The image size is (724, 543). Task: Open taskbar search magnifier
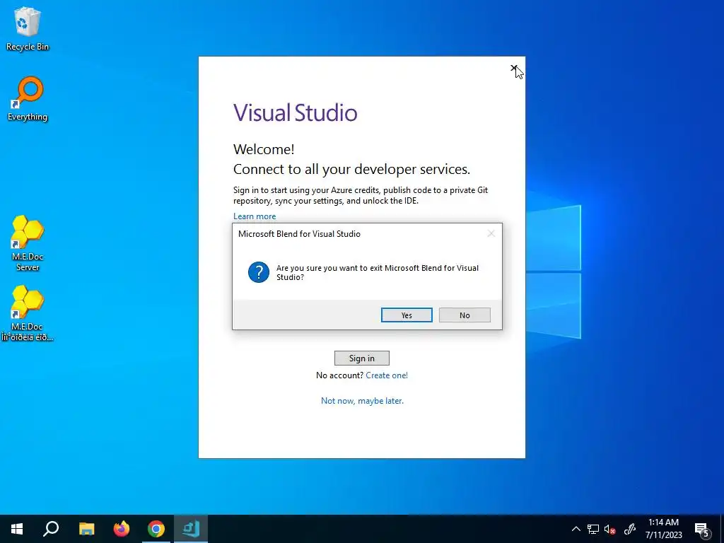pyautogui.click(x=51, y=529)
